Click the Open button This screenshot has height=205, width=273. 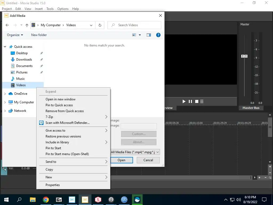point(122,160)
